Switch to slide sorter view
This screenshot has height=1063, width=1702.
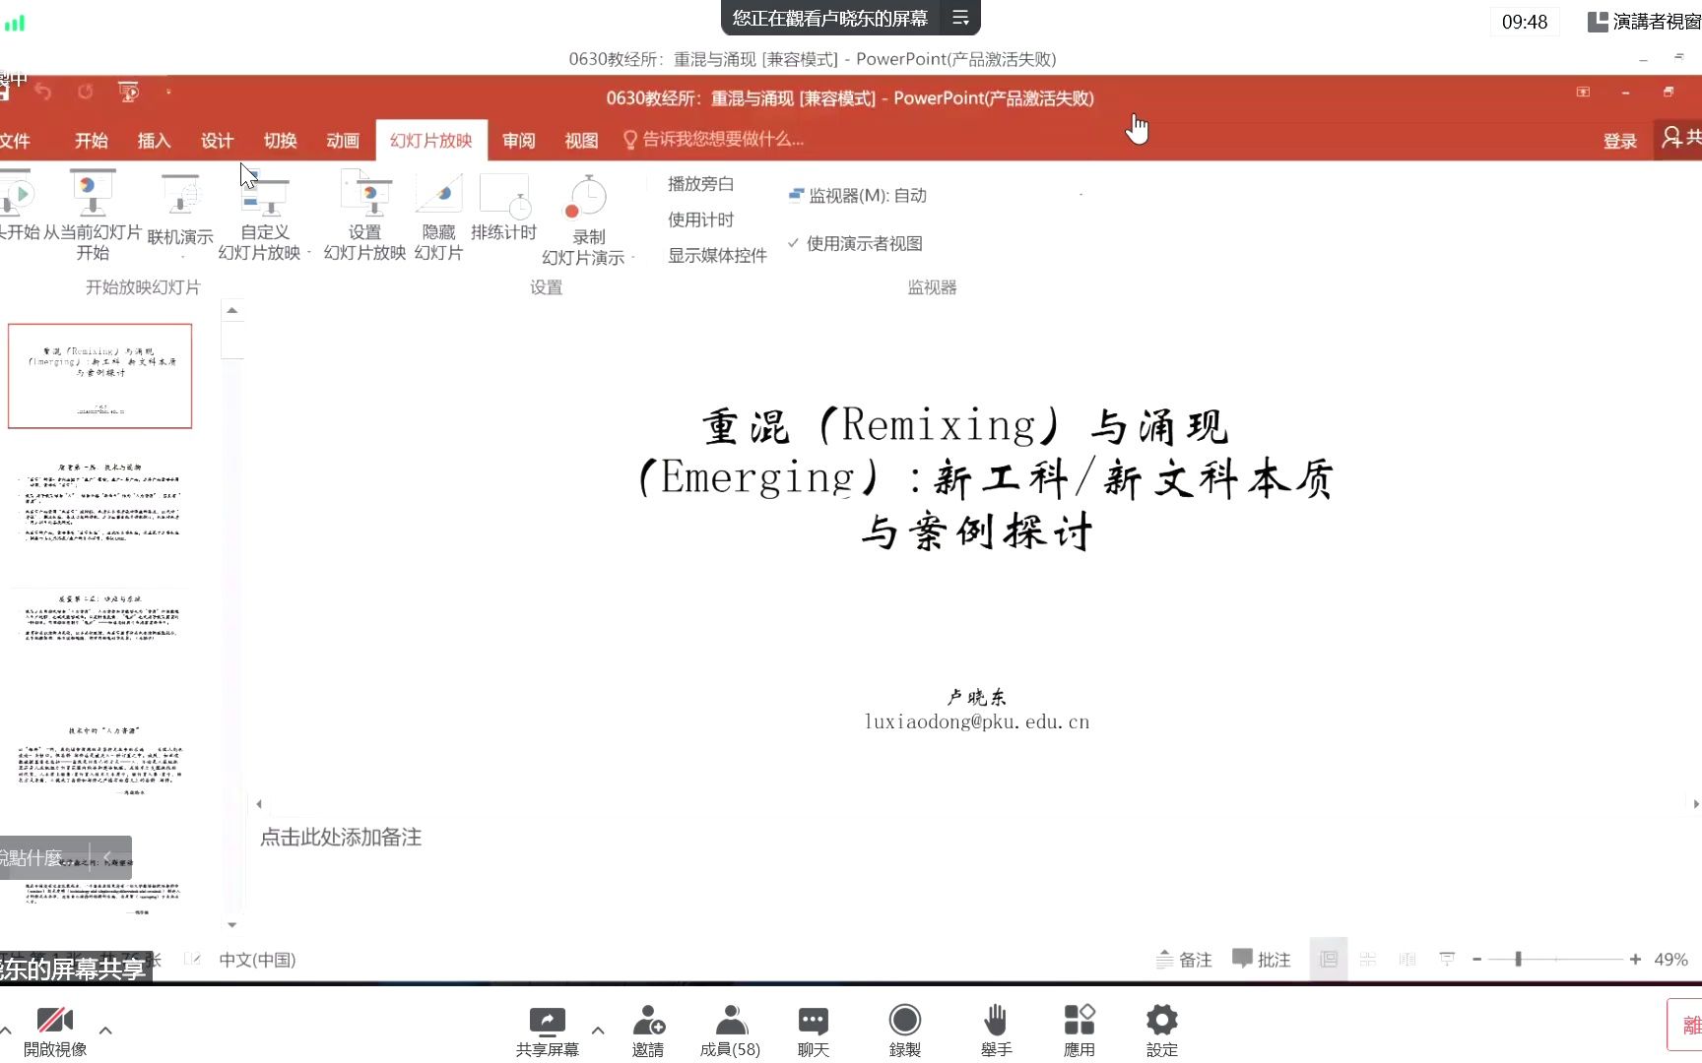(x=1367, y=959)
